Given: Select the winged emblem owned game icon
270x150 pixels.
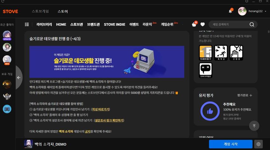Looking at the screenshot, I should coord(7,96).
